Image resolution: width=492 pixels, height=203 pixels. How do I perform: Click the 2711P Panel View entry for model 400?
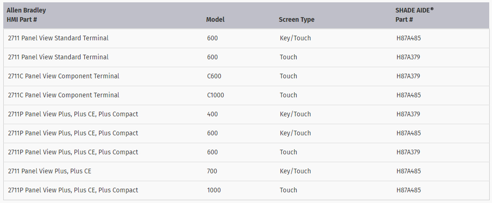[x=73, y=114]
